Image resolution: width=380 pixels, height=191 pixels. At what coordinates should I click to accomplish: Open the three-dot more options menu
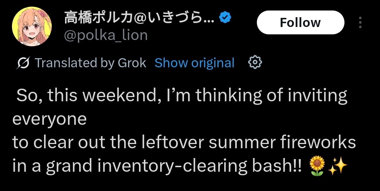click(x=360, y=22)
